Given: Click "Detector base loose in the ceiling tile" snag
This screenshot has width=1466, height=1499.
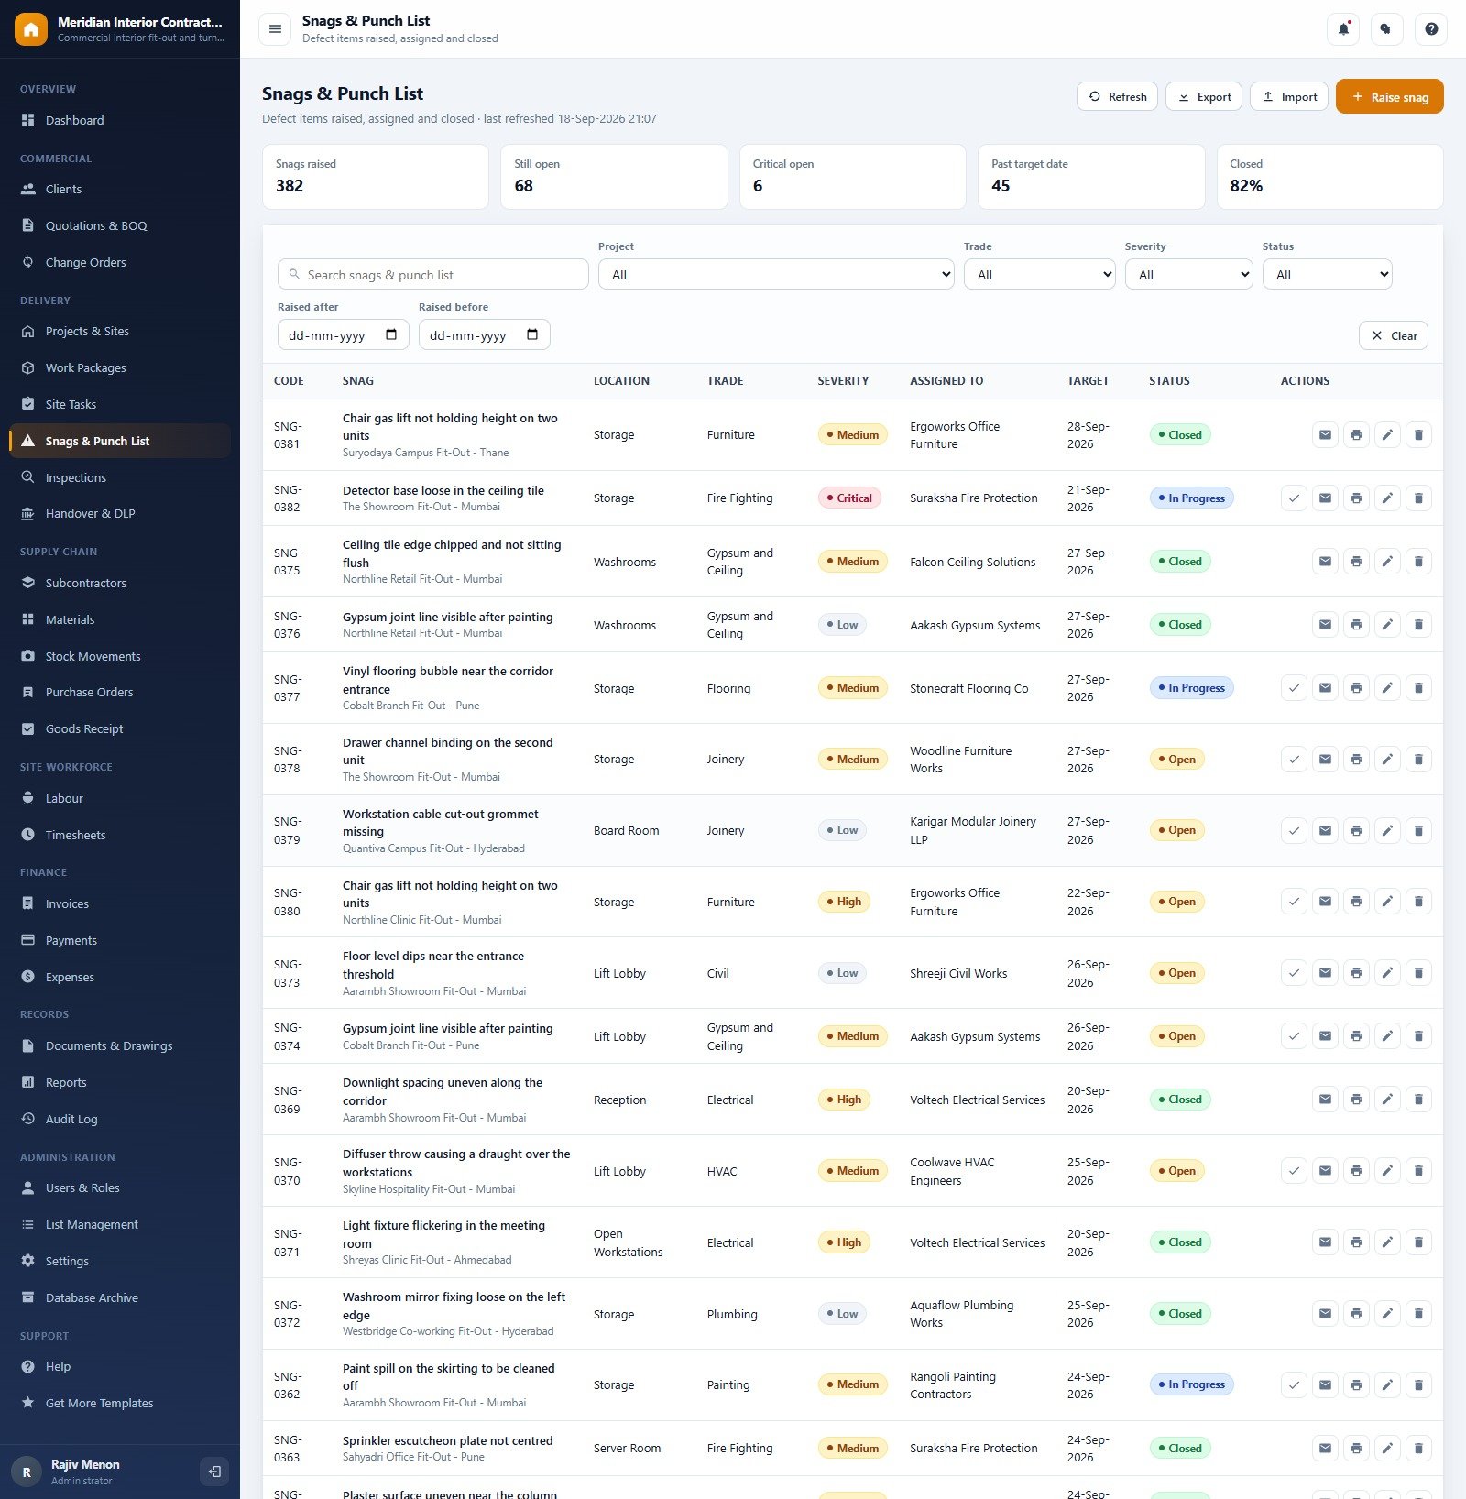Looking at the screenshot, I should (x=443, y=490).
